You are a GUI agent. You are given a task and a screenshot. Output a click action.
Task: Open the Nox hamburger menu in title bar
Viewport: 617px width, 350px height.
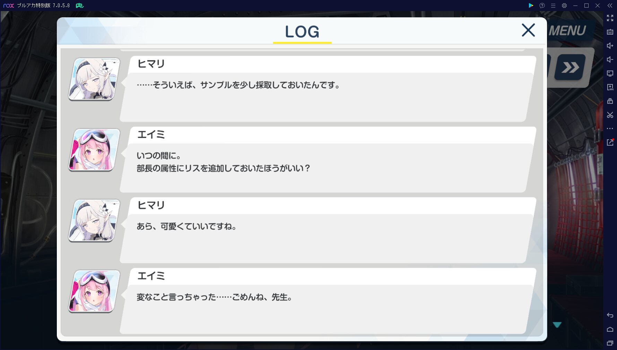[553, 6]
